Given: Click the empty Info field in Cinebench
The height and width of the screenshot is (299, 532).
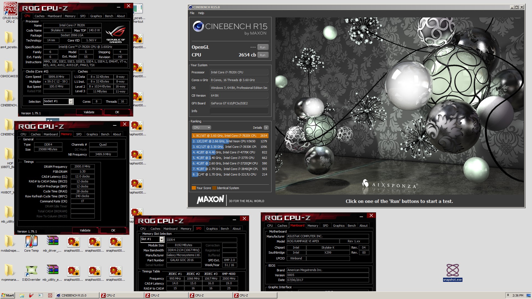Looking at the screenshot, I should pos(239,111).
